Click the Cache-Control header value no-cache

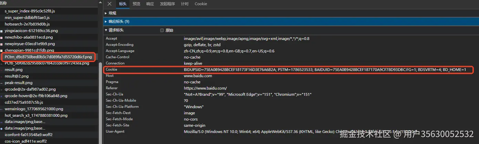tap(192, 57)
